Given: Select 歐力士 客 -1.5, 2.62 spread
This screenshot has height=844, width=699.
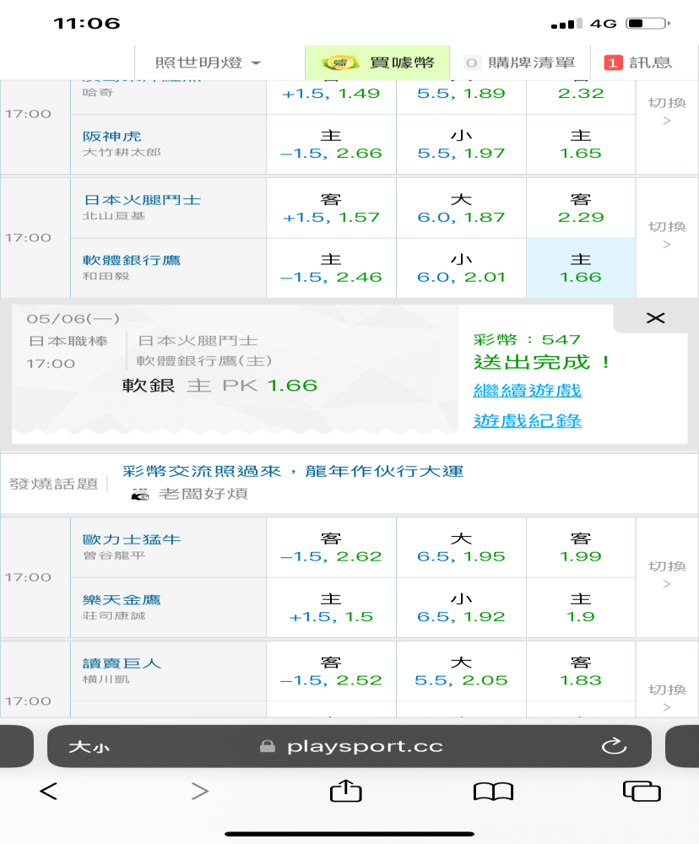Looking at the screenshot, I should pos(331,548).
